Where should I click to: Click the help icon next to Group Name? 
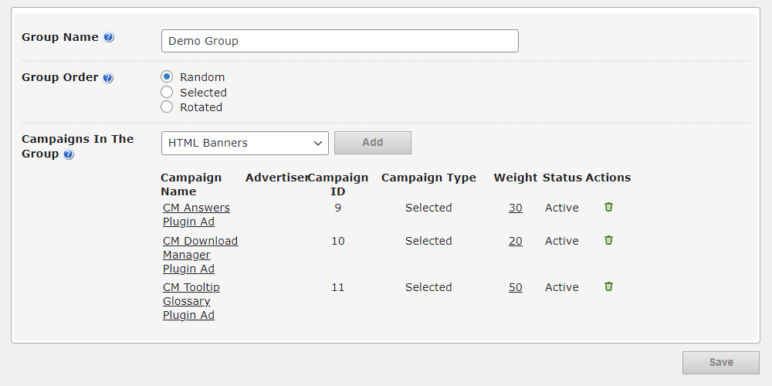[x=109, y=37]
